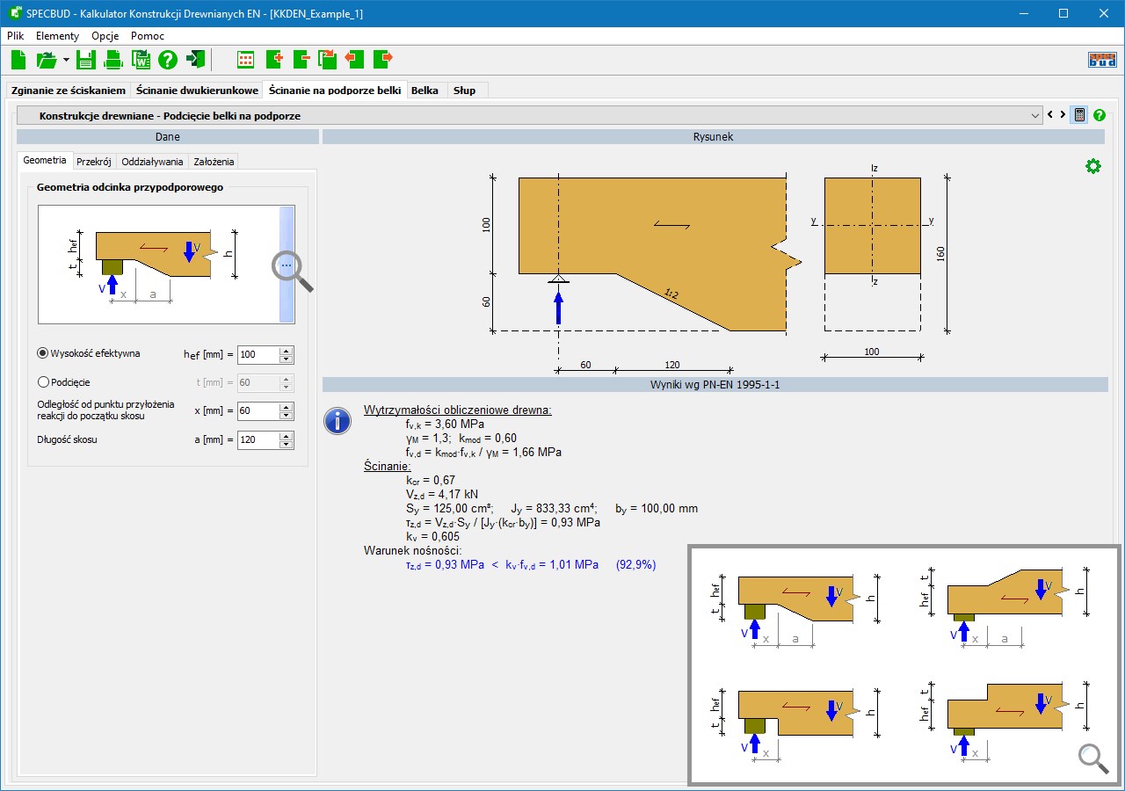Click the new file toolbar icon

[x=18, y=60]
